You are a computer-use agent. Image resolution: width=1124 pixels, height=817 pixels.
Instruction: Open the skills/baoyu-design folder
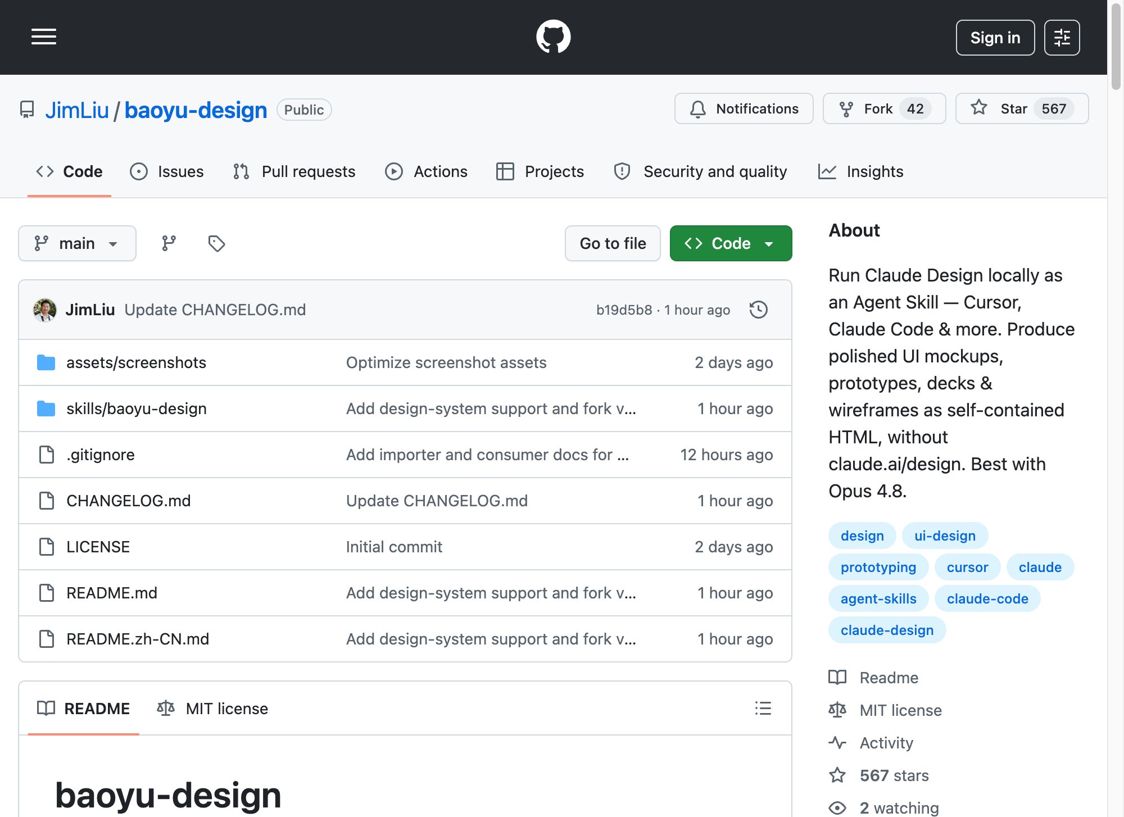click(137, 408)
